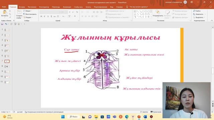Click the Format Painter brush icon

(10, 17)
